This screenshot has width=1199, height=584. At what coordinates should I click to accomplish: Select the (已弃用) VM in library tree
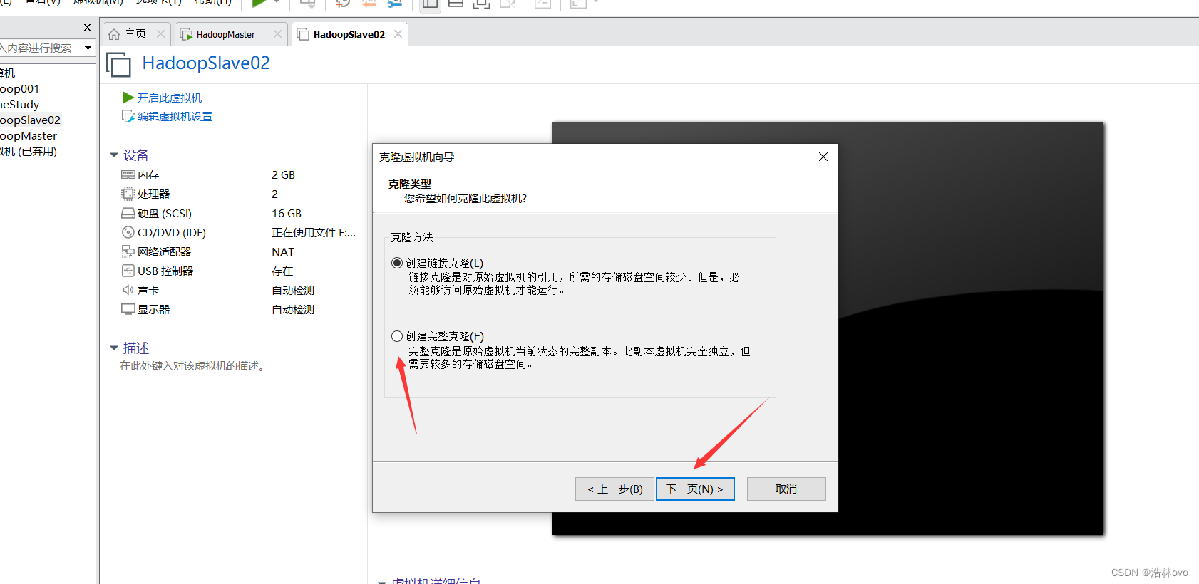(29, 152)
